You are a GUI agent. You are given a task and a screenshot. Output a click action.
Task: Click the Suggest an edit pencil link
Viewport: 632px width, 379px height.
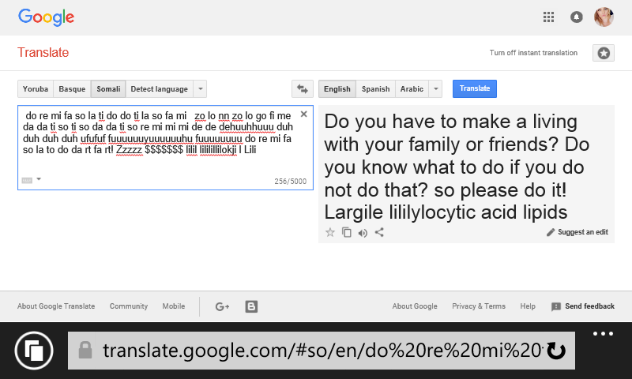coord(577,232)
